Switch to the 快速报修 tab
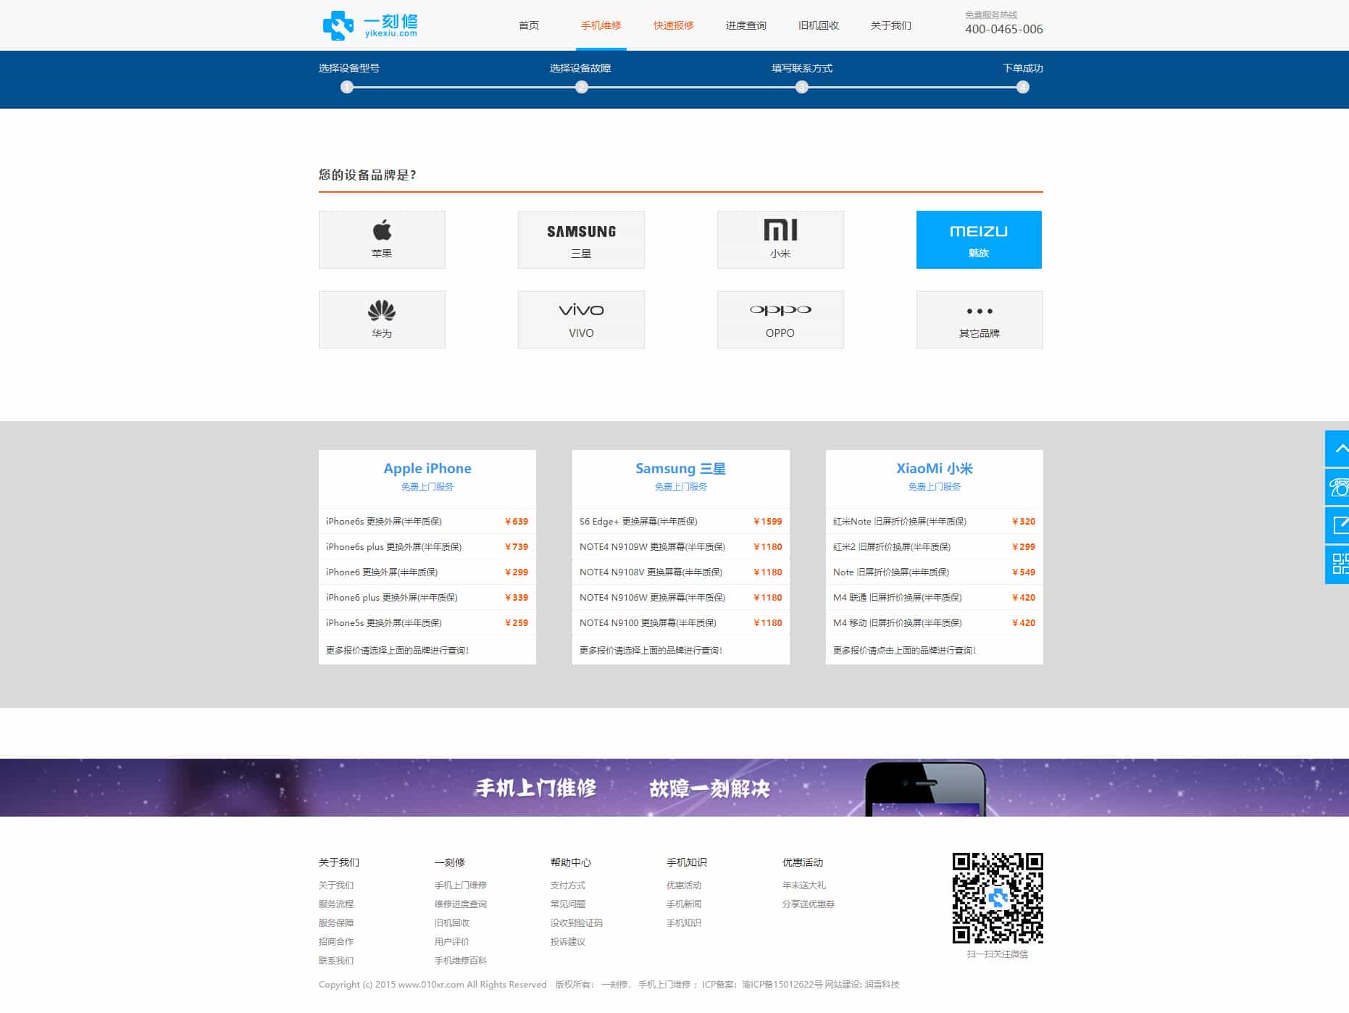 [x=673, y=25]
